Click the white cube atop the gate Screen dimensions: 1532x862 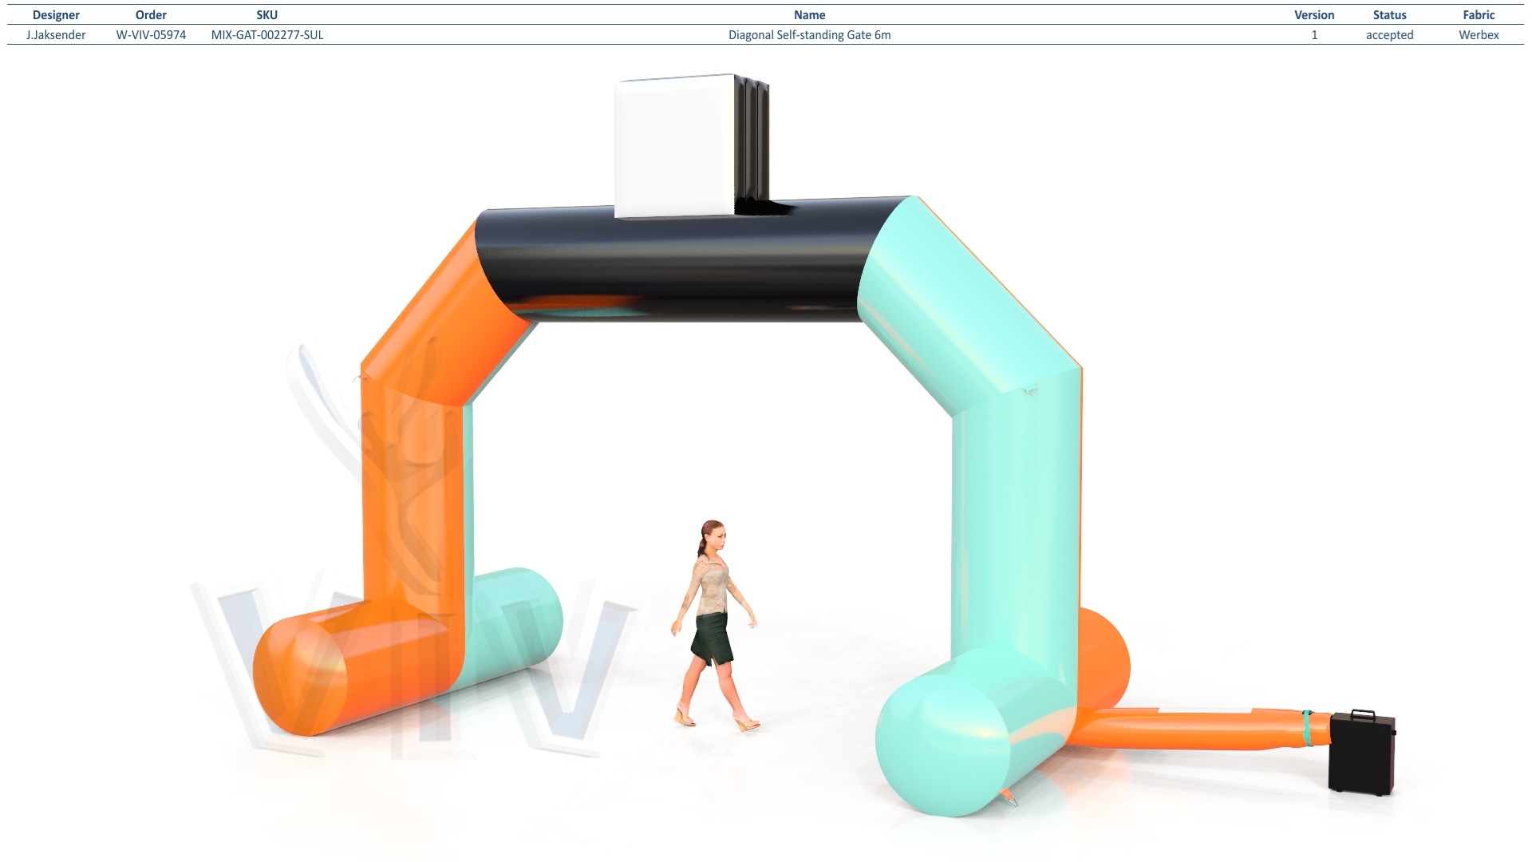click(675, 146)
